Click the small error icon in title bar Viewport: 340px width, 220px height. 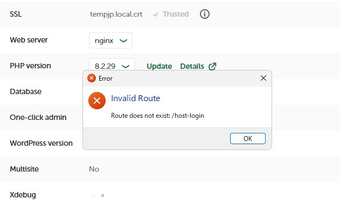tap(92, 78)
